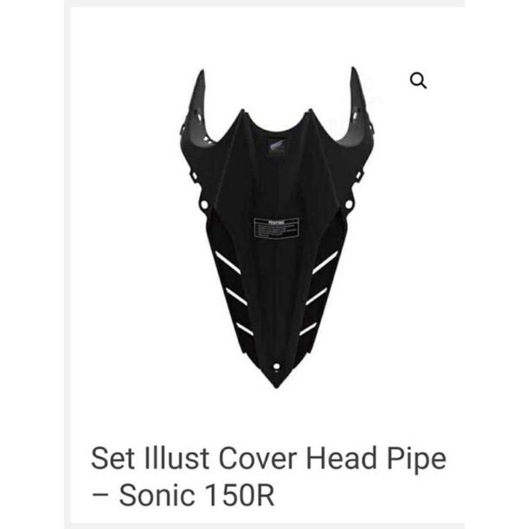Click the magnifier zoom icon
This screenshot has height=529, width=529.
[418, 81]
